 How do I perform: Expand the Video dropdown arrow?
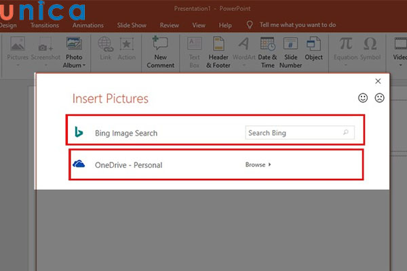coord(400,65)
